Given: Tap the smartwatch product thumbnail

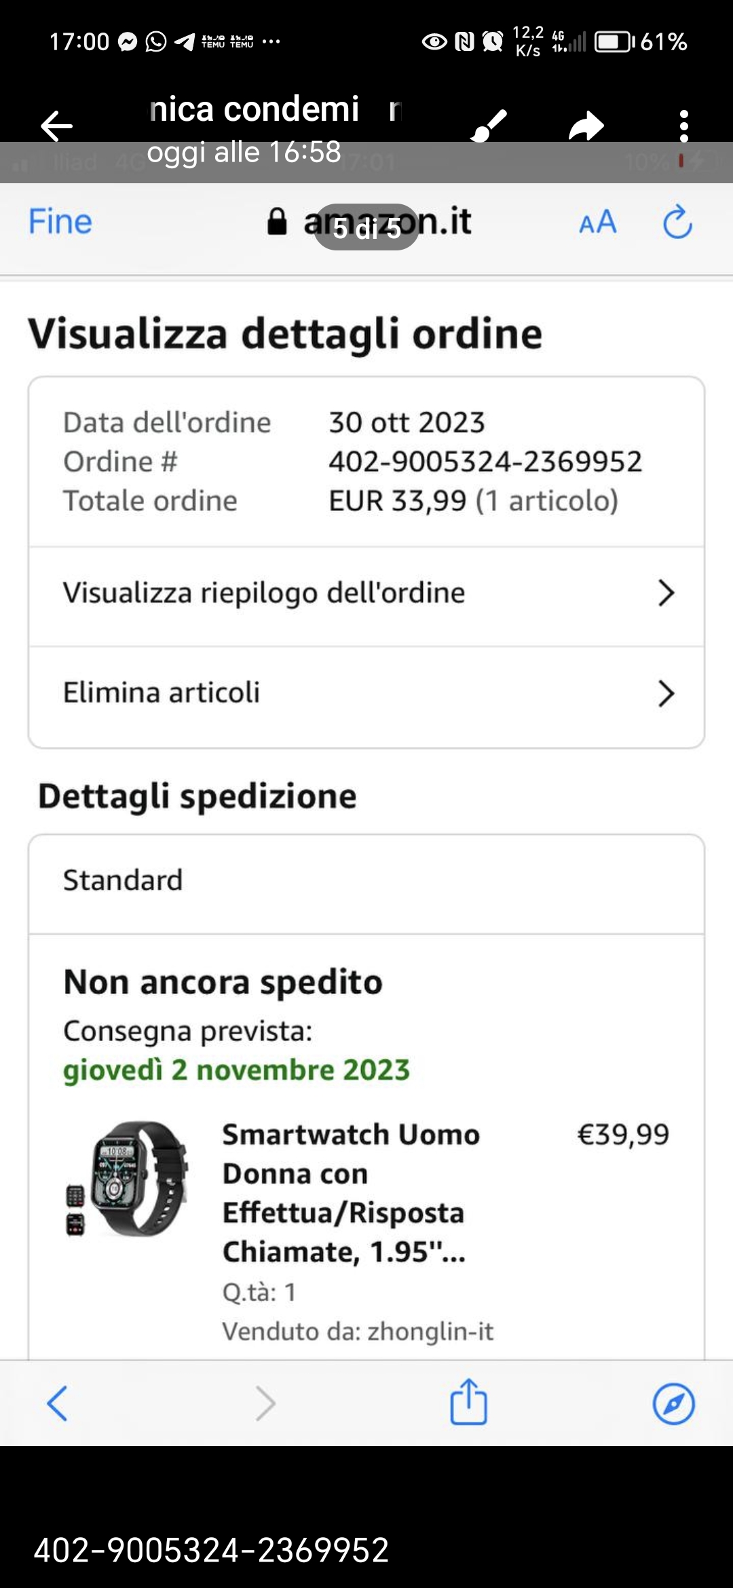Looking at the screenshot, I should (x=129, y=1179).
